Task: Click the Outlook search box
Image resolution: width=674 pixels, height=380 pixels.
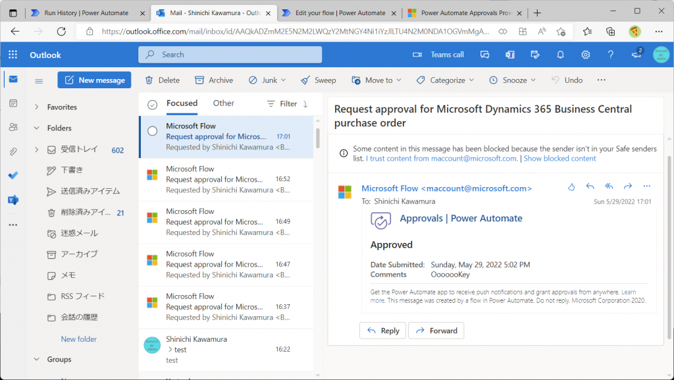Action: coord(230,55)
